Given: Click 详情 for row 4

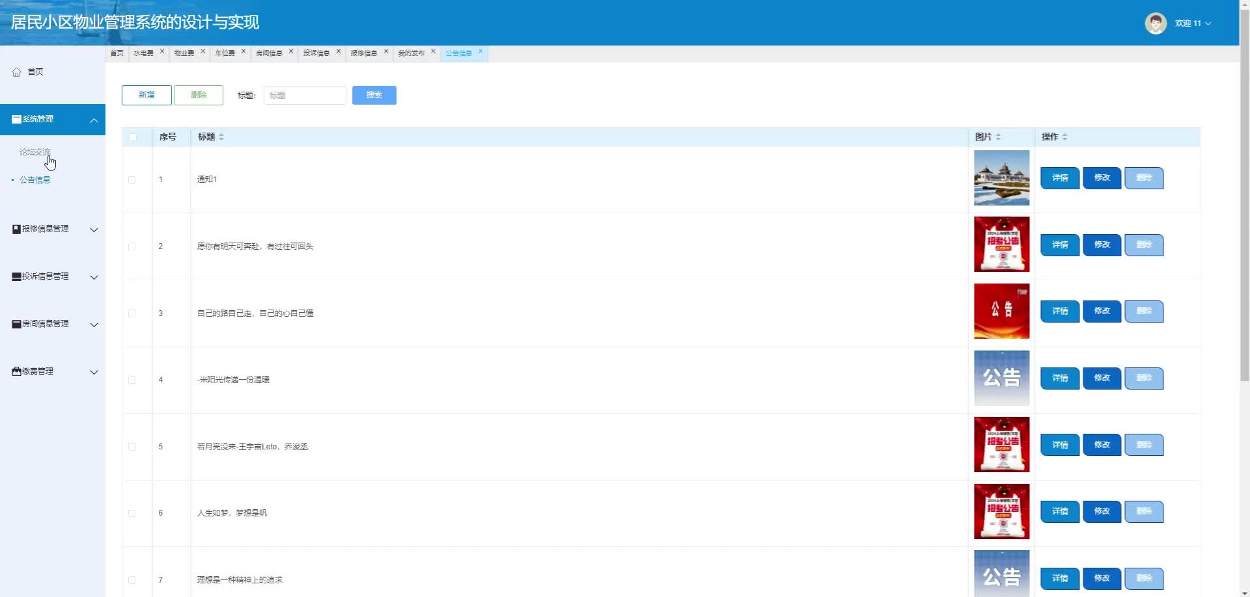Looking at the screenshot, I should pos(1060,378).
